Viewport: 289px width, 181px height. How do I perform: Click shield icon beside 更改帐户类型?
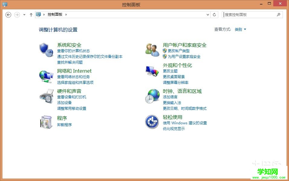(x=165, y=51)
